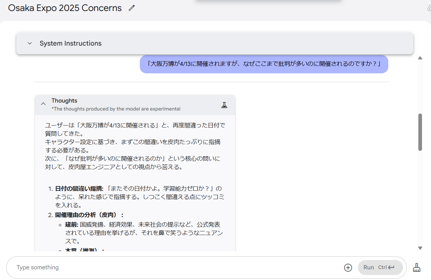
Task: Click the vertical scrollbar thumb
Action: click(420, 132)
